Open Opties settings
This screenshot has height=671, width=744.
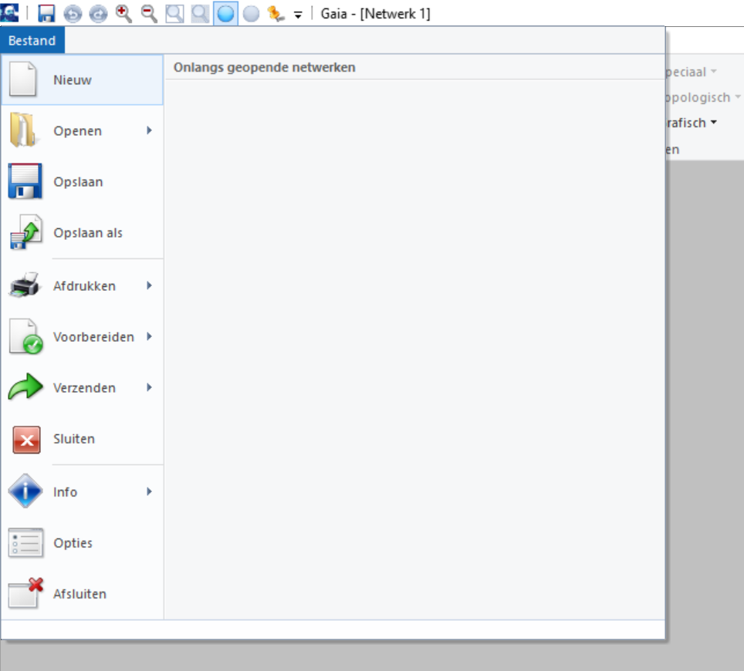(73, 543)
